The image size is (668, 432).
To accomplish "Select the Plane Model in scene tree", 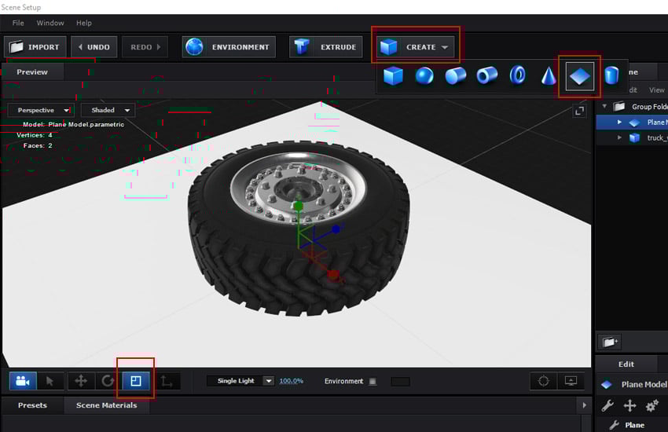I will pyautogui.click(x=631, y=123).
